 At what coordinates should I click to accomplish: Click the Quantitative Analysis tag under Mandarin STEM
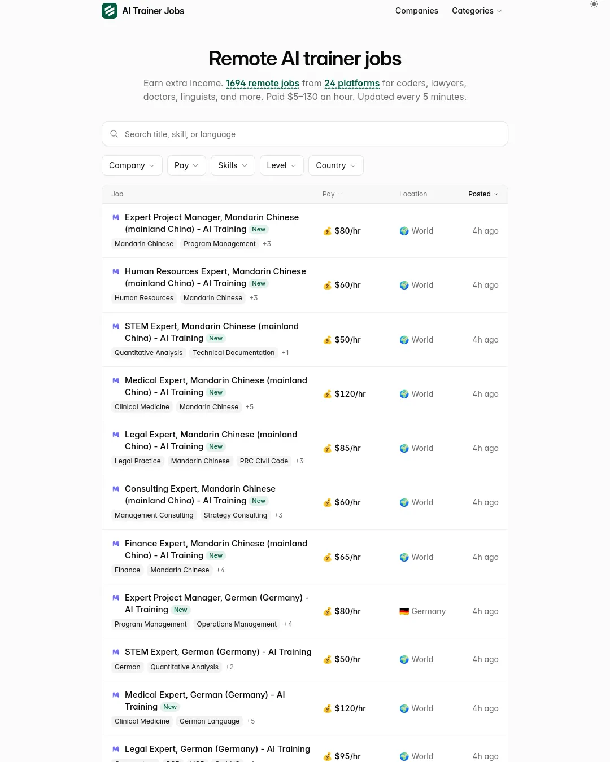[x=149, y=353]
